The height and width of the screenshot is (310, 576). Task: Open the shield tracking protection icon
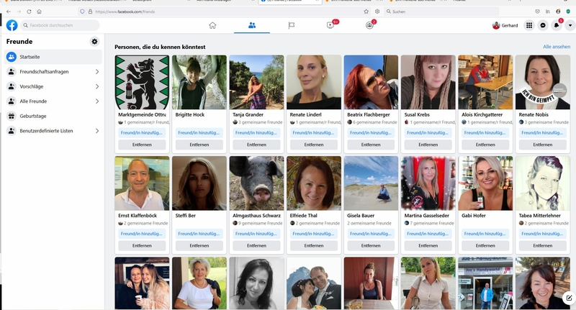(82, 12)
